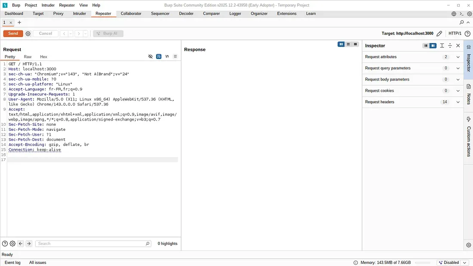Expand the Request query parameters section
This screenshot has width=473, height=266.
pos(458,68)
